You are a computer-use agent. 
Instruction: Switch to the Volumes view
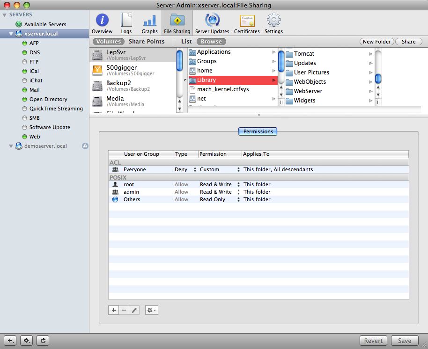pos(108,42)
